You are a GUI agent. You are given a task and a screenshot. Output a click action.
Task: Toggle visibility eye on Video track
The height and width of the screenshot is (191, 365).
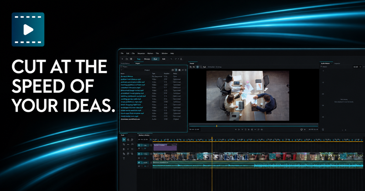139,158
